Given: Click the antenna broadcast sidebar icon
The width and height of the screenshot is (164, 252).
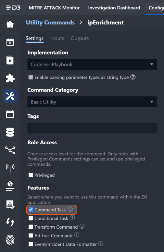Looking at the screenshot, I should click(x=10, y=168).
